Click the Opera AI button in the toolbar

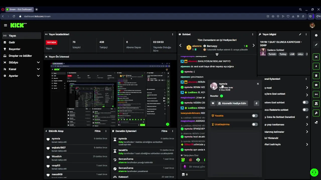318,16
